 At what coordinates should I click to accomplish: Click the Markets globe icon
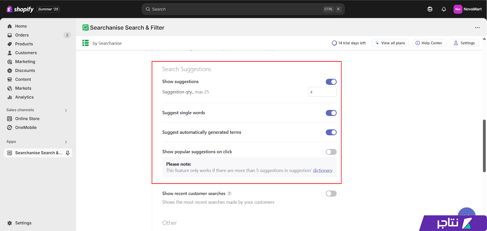[x=10, y=88]
